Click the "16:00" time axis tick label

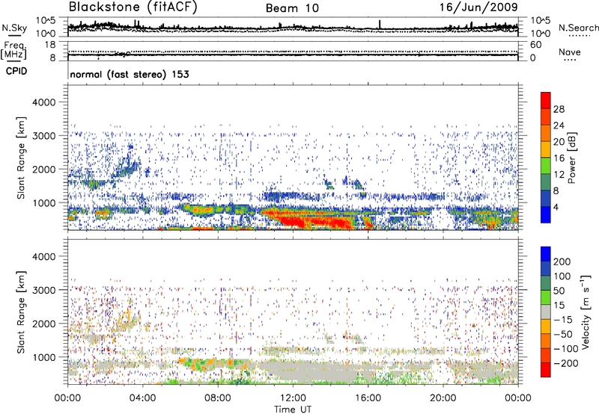click(x=368, y=398)
